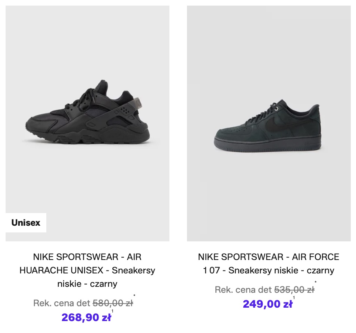Click "niskie - czarny" under the Huarache title
The image size is (356, 333).
pos(87,284)
